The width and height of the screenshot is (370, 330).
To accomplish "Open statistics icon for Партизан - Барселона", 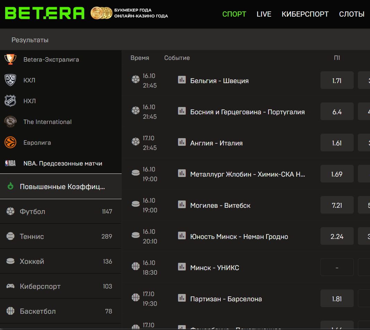I will click(x=182, y=298).
